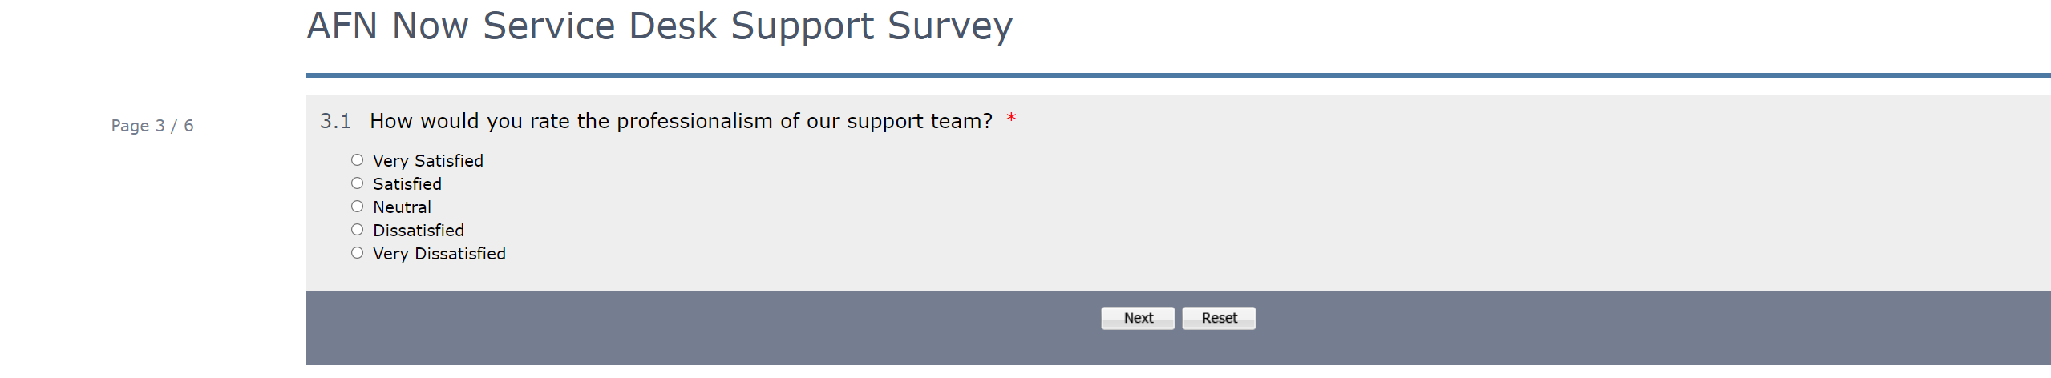Pick the Neutral radio button
Screen dimensions: 2051x378
(358, 207)
